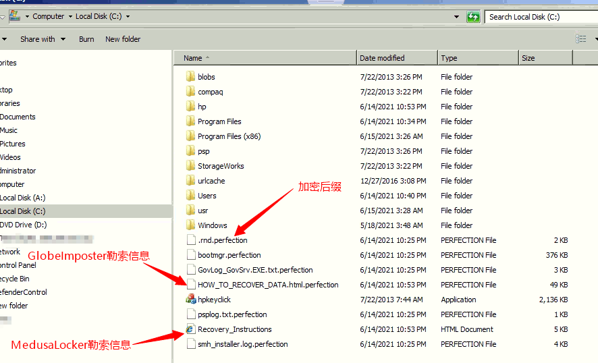Open the blobs folder icon

[x=191, y=77]
